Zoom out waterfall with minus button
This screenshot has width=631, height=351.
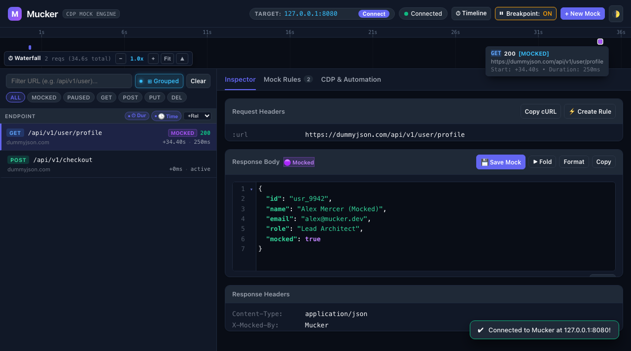tap(121, 59)
